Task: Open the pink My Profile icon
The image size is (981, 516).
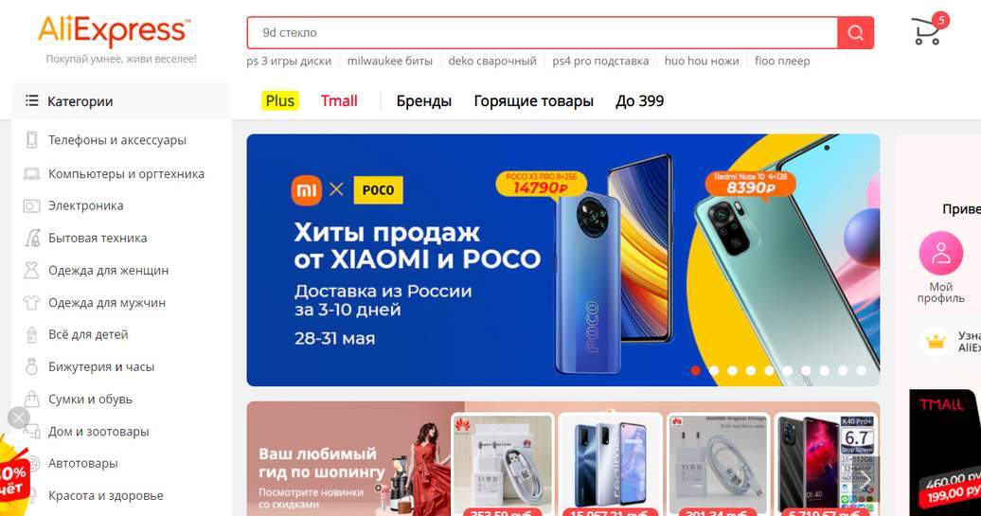Action: (940, 254)
